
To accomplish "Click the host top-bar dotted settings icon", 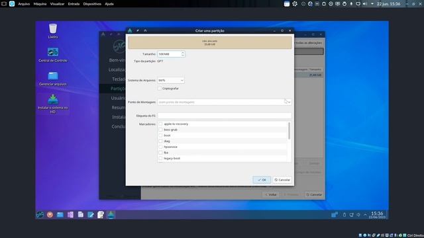I will (295, 4).
